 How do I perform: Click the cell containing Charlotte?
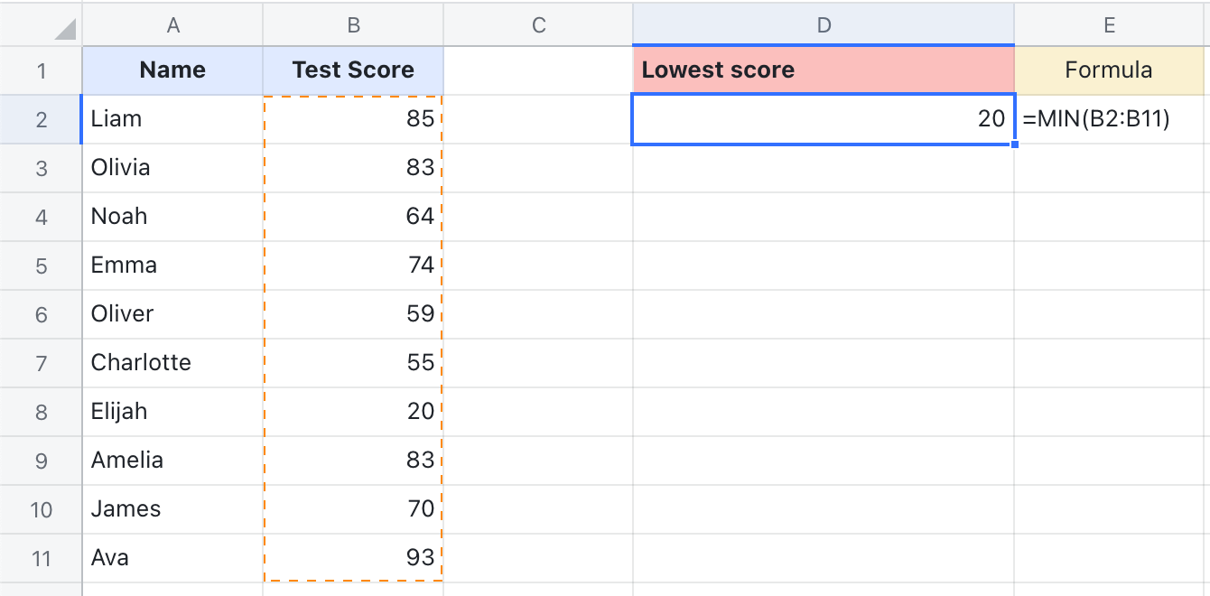172,362
